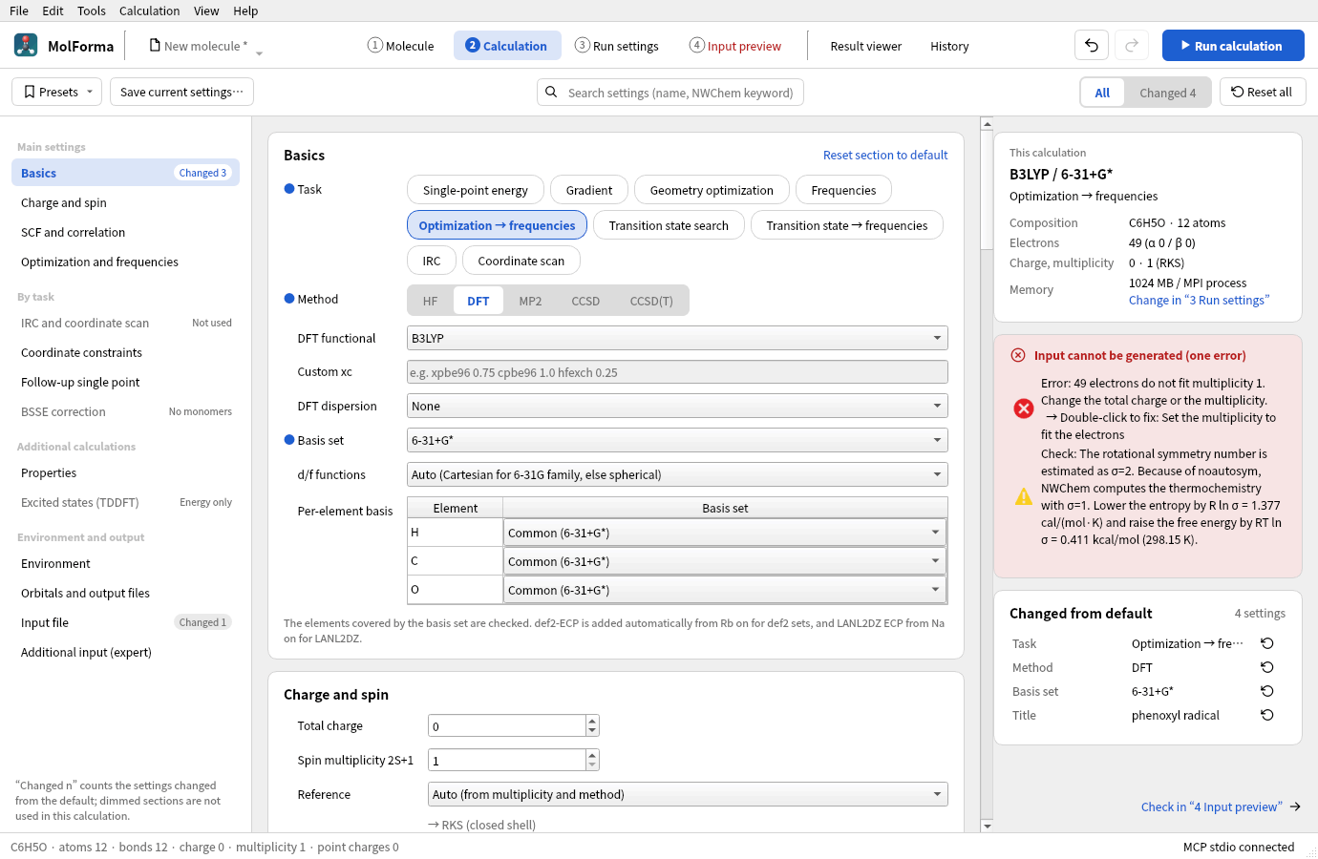Increase Total charge with the up arrow
Viewport: 1318px width, 859px height.
pos(592,722)
